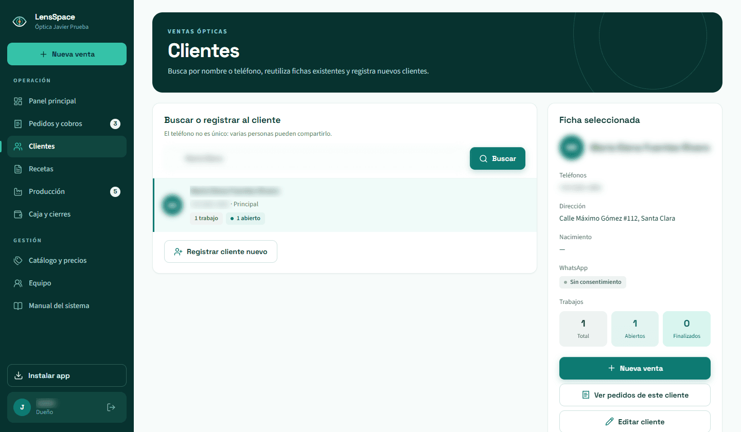Open Panel principal in the sidebar
The image size is (741, 432).
pyautogui.click(x=67, y=101)
